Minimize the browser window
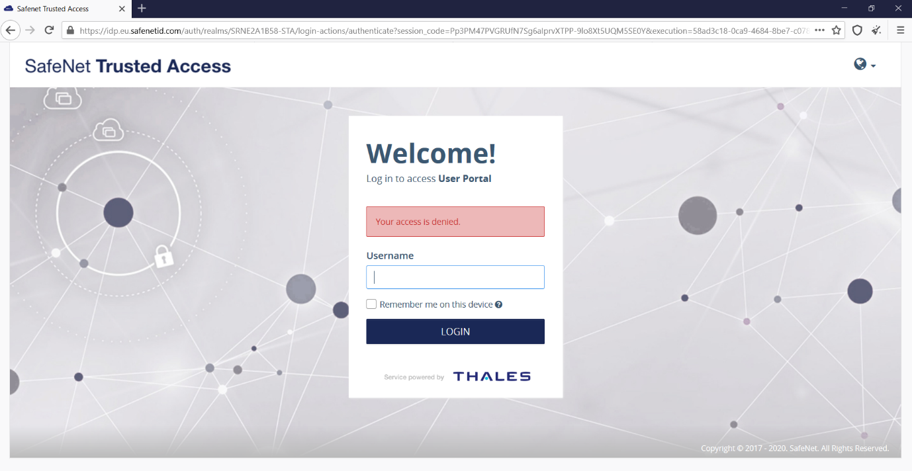 coord(844,9)
